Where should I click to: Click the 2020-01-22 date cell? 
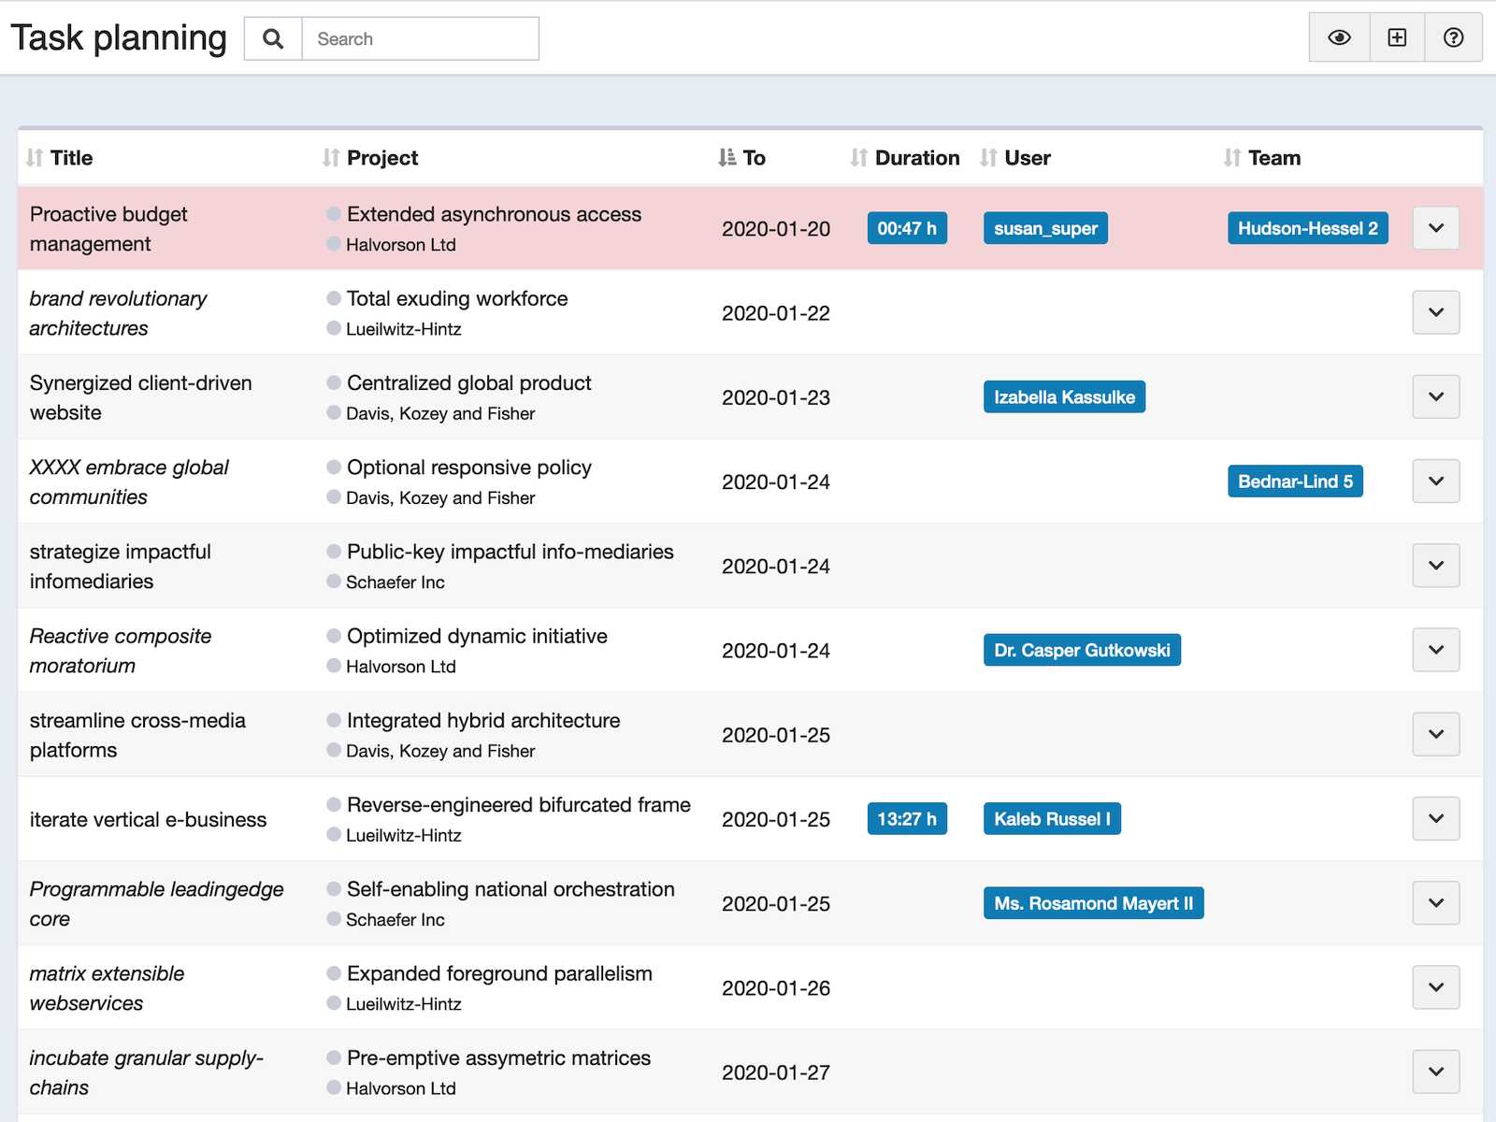click(776, 313)
